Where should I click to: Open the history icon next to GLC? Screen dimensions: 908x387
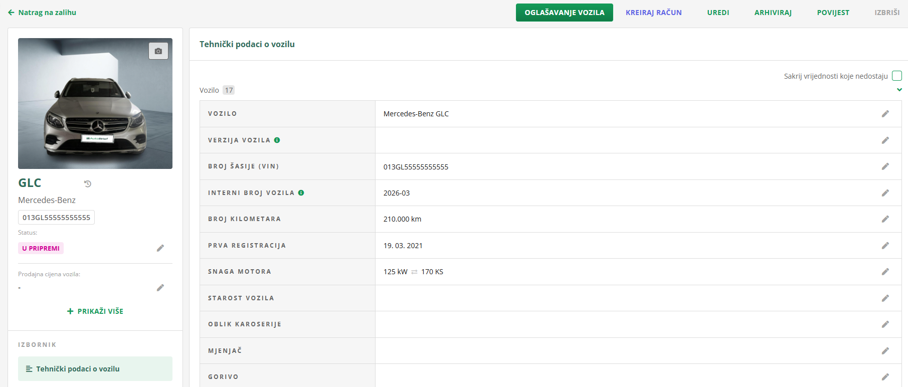coord(88,184)
